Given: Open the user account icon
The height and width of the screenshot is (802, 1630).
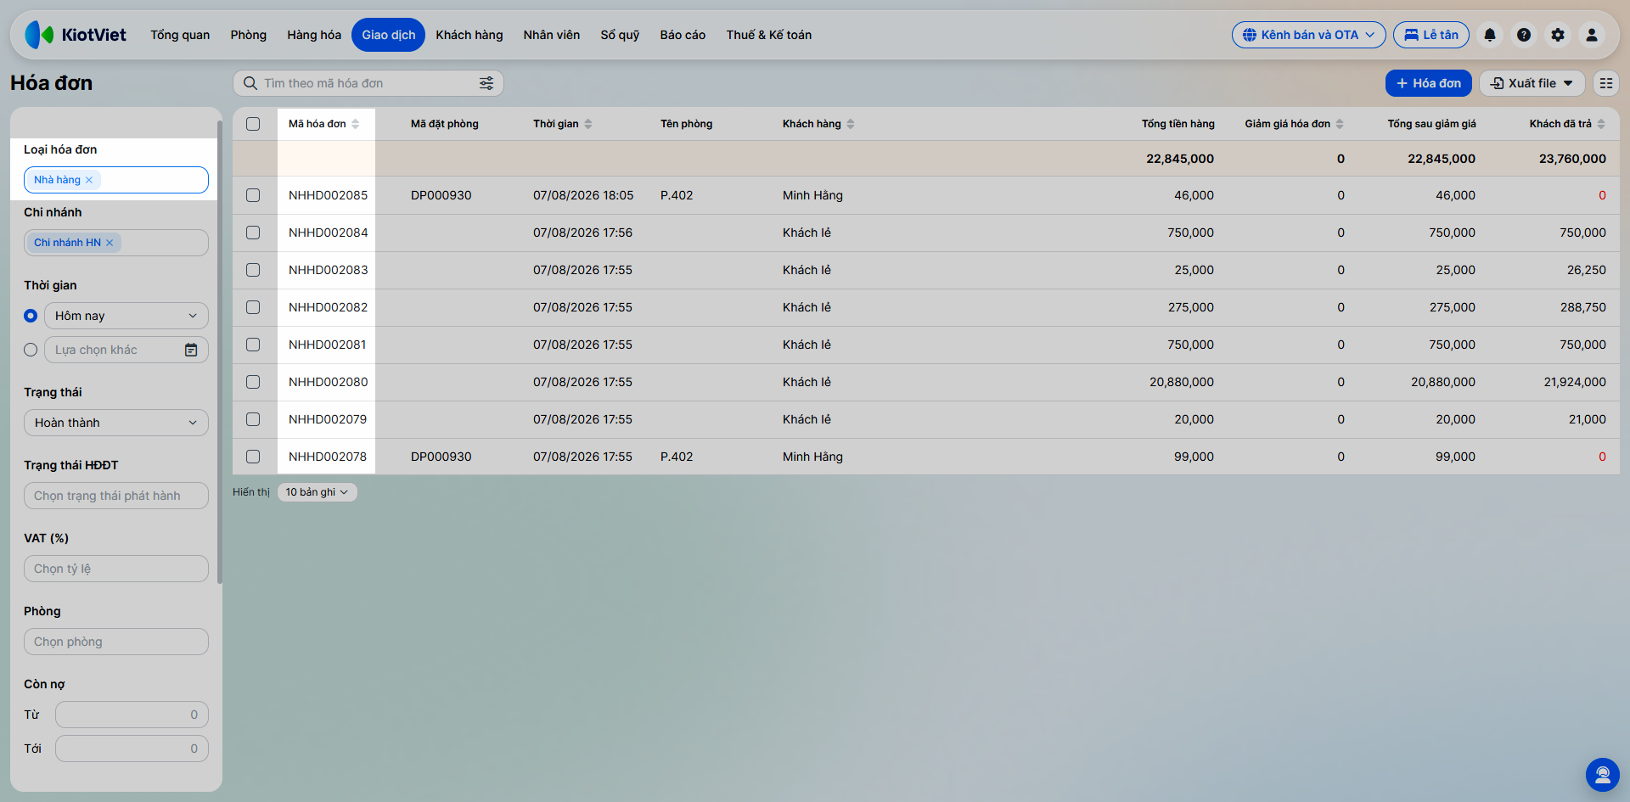Looking at the screenshot, I should 1592,35.
